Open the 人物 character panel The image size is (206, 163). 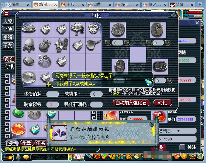pos(8,21)
